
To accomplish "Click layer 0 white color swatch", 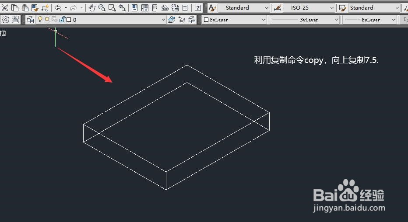I will point(69,20).
